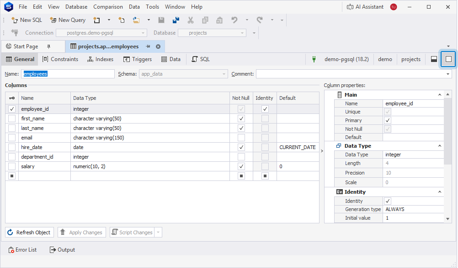Toggle Not Null checkbox for email

pyautogui.click(x=241, y=138)
